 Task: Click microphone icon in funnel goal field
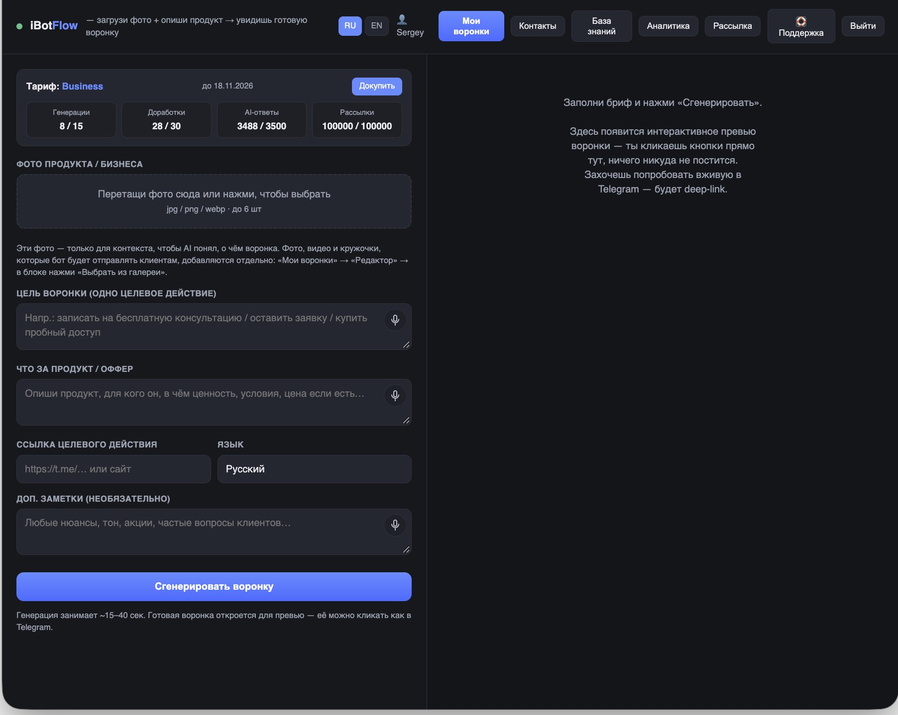395,320
